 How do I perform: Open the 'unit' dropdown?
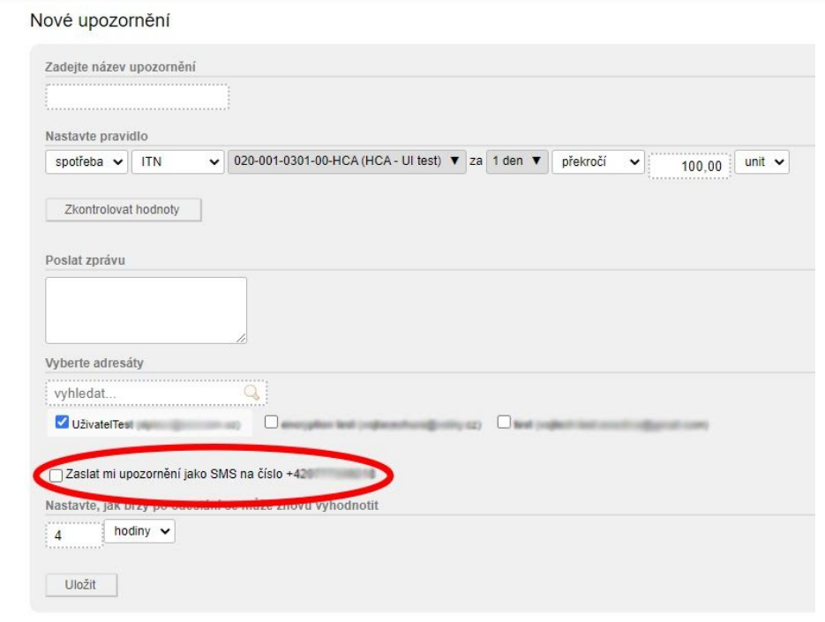(761, 162)
